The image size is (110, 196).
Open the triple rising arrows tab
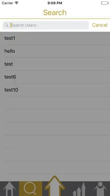(x=79, y=189)
